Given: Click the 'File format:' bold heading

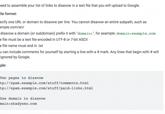Looking at the screenshot, I should (8, 14).
